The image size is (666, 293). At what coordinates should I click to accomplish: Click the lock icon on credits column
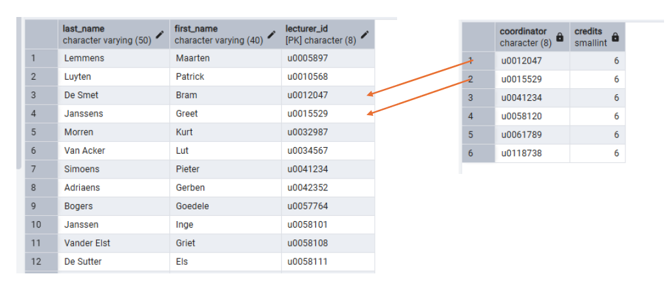pyautogui.click(x=615, y=37)
